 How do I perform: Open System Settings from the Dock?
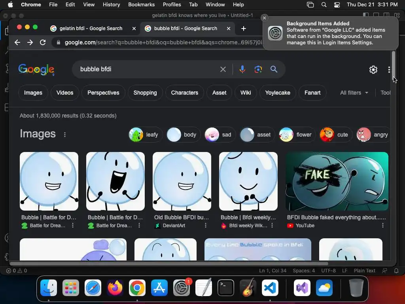coord(182,288)
